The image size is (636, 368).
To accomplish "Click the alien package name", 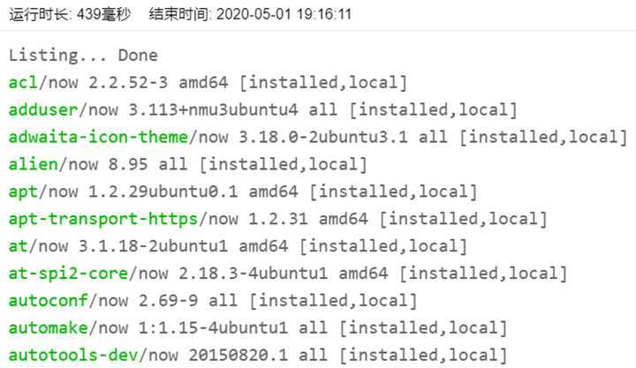I will pyautogui.click(x=34, y=164).
